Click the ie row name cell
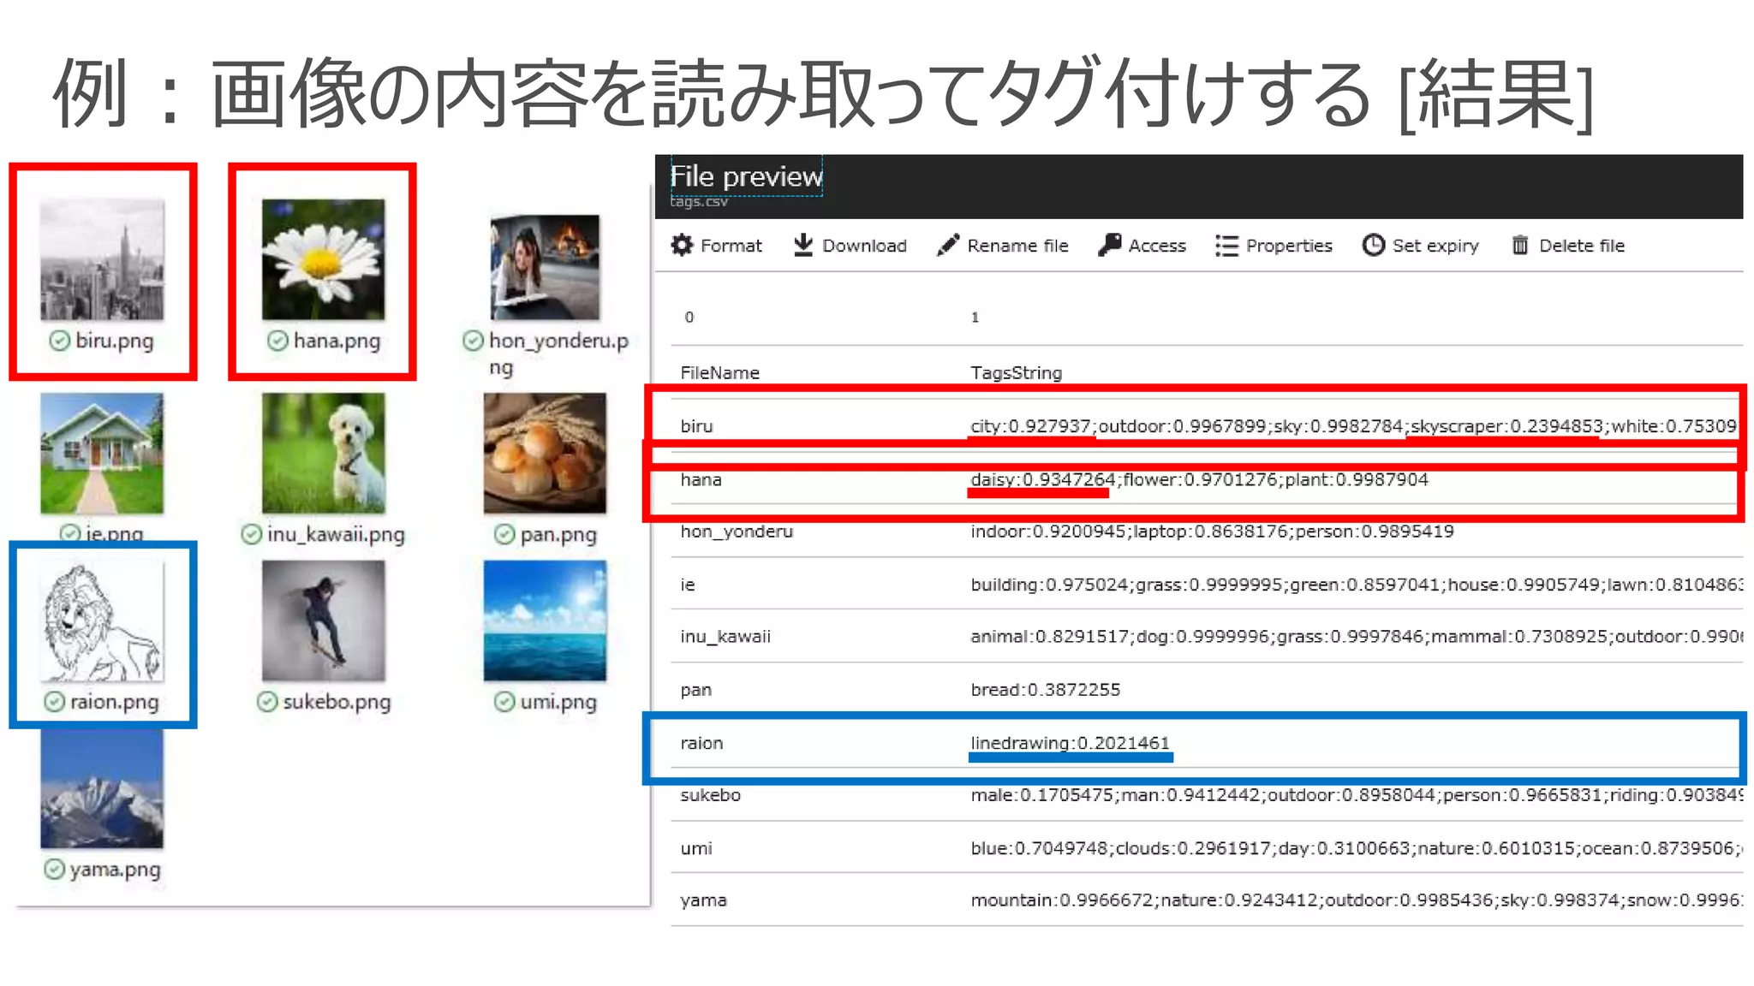 (688, 585)
